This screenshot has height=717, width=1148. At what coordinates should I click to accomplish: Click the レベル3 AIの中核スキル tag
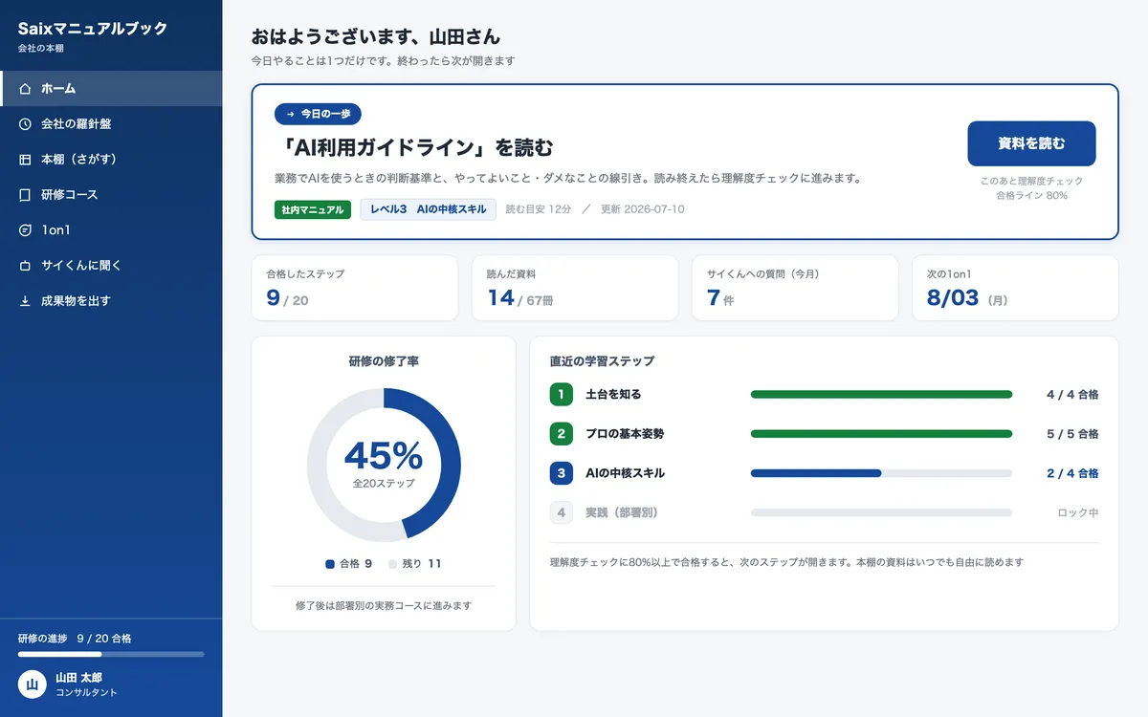(428, 209)
